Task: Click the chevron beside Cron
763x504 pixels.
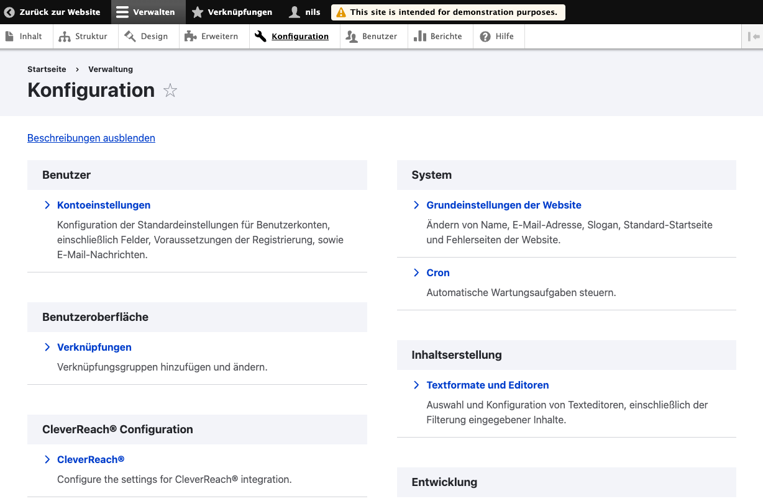Action: point(416,273)
